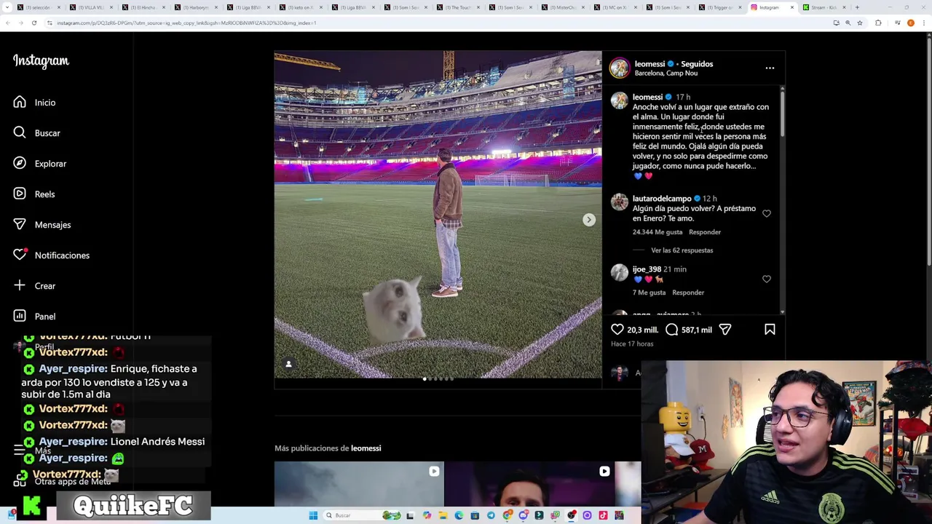The width and height of the screenshot is (932, 524).
Task: Click the Crear plus icon
Action: (x=20, y=286)
